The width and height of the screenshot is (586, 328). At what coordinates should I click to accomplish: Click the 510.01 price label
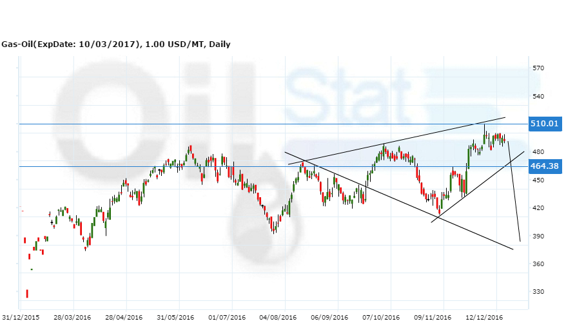pos(544,124)
